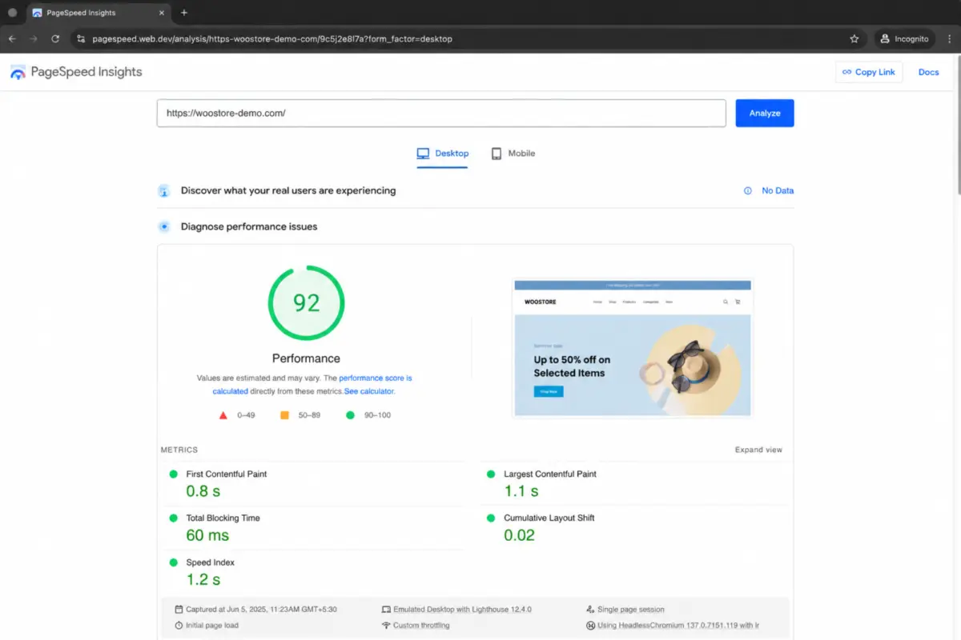Image resolution: width=961 pixels, height=640 pixels.
Task: Click the No Data info icon
Action: pos(748,191)
